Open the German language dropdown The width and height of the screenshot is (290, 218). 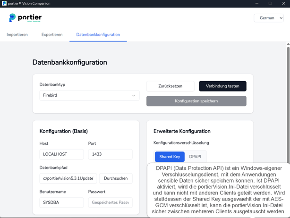tap(269, 18)
